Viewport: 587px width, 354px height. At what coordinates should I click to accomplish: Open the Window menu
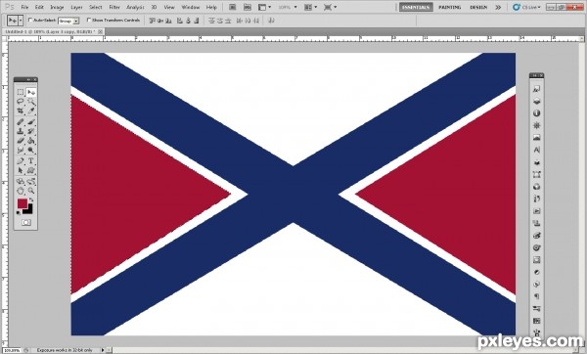coord(191,7)
